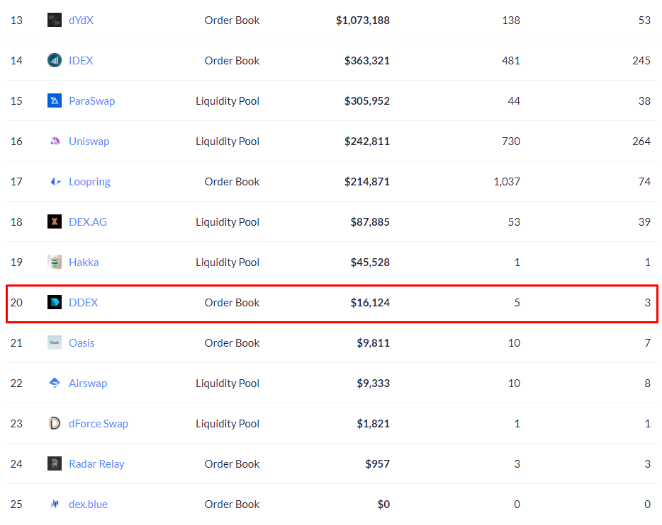Viewport: 662px width, 525px height.
Task: Click the dForce Swap logo icon
Action: [x=54, y=423]
